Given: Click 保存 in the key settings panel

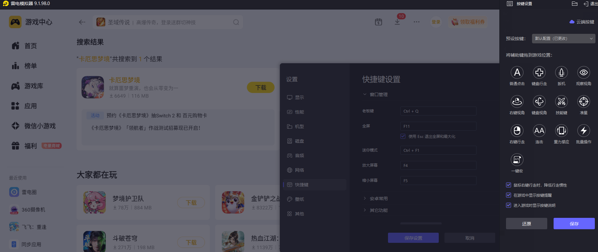Looking at the screenshot, I should 574,224.
